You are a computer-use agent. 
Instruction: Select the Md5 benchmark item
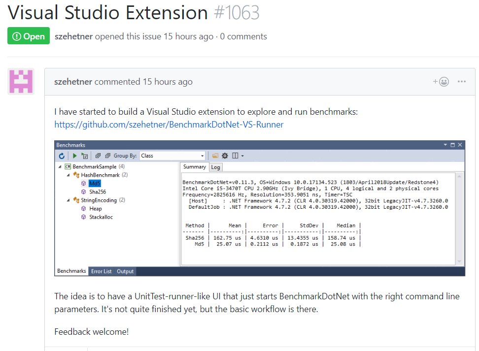[95, 184]
